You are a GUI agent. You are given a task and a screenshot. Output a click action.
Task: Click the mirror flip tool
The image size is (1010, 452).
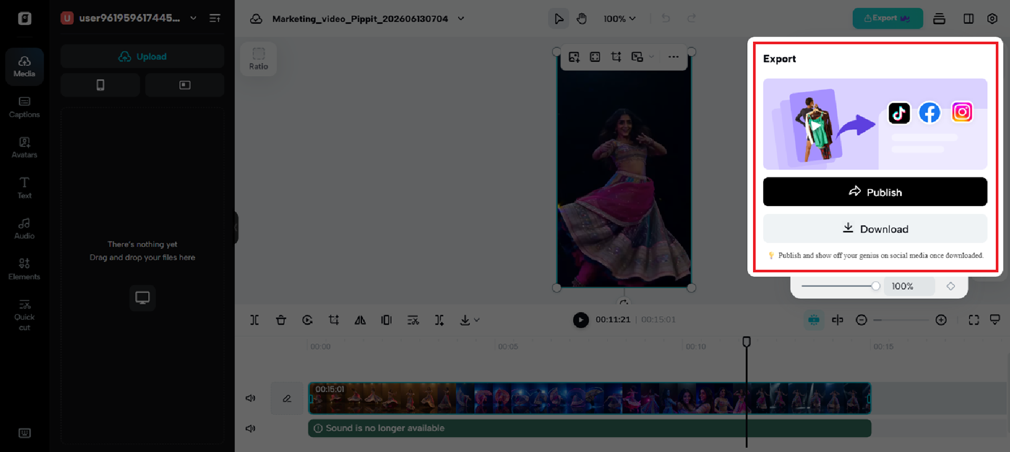(360, 320)
